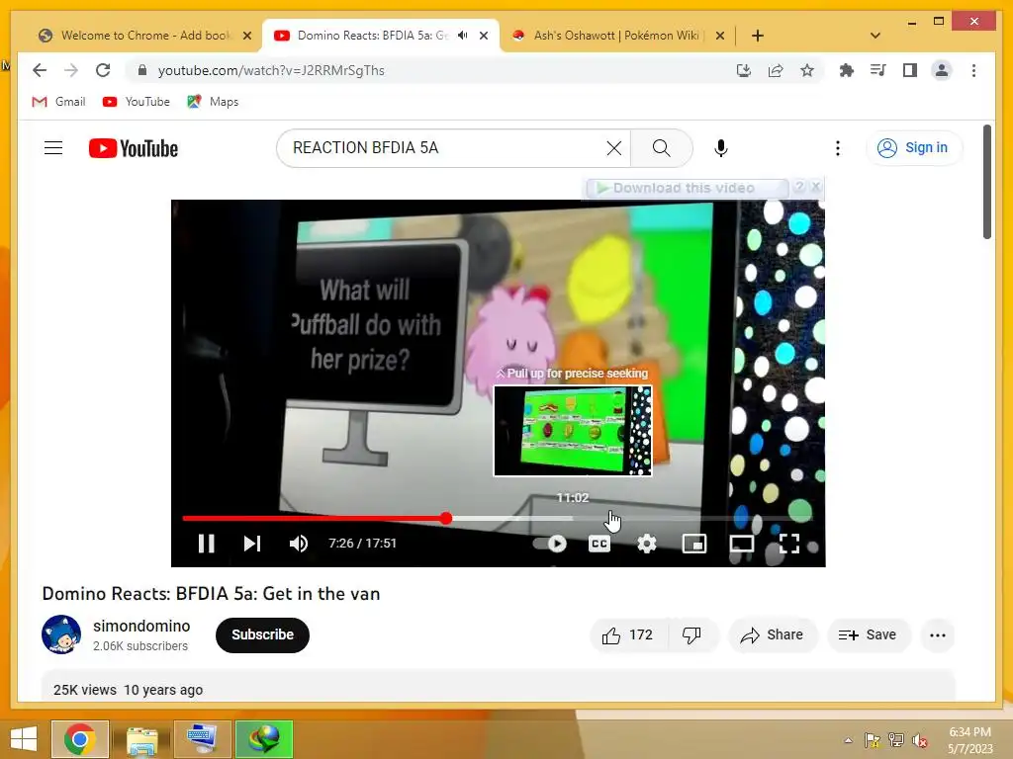This screenshot has width=1013, height=759.
Task: Reload the current page
Action: [103, 70]
